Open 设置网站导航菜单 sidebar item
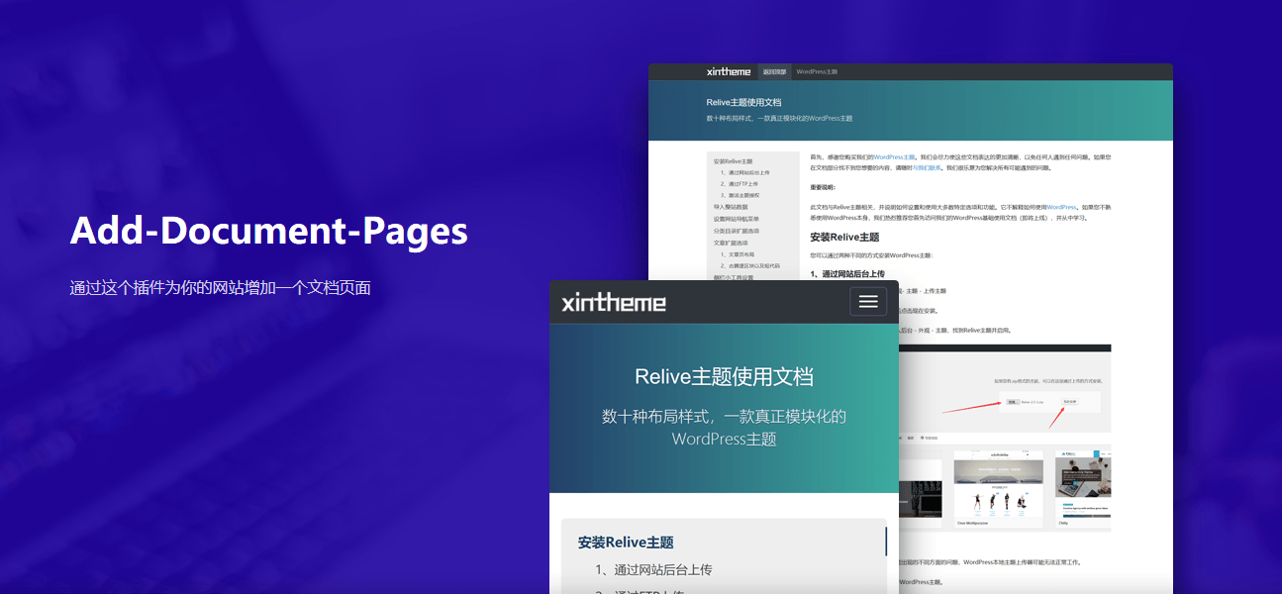 [739, 219]
